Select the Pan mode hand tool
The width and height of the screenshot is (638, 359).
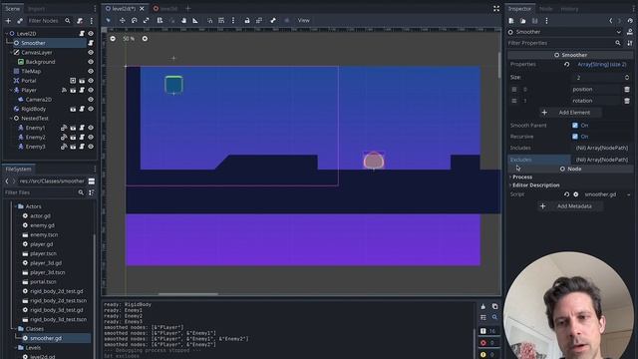pyautogui.click(x=183, y=20)
